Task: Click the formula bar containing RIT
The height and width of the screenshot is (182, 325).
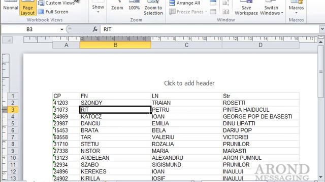Action: [210, 29]
